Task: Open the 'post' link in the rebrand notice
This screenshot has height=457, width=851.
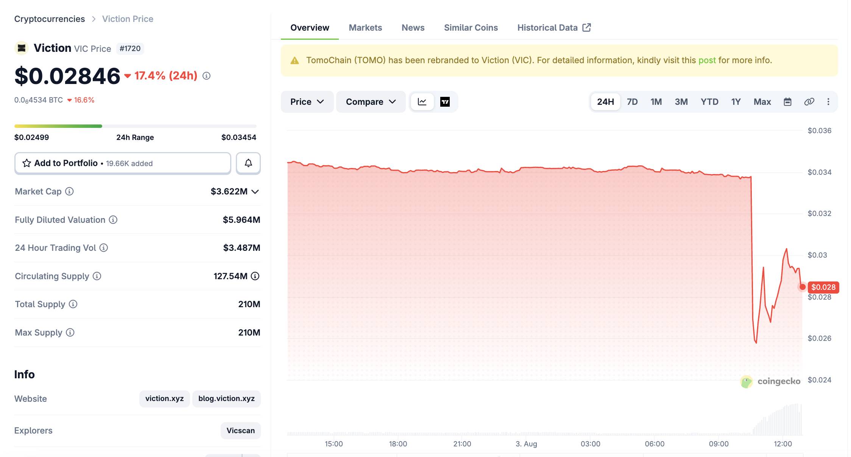Action: click(x=707, y=61)
